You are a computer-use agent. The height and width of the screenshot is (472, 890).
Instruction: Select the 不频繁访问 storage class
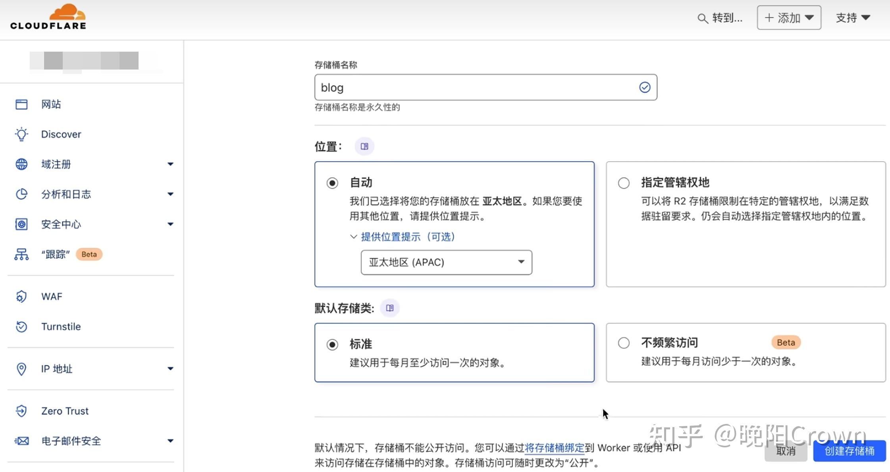pos(623,342)
